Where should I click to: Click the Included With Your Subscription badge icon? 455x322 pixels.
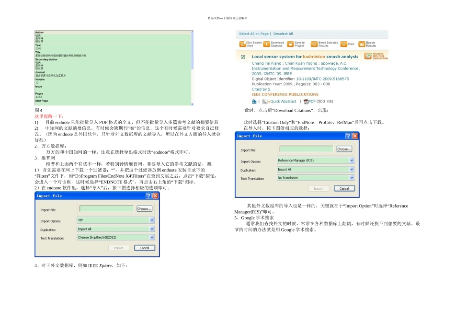[x=368, y=56]
